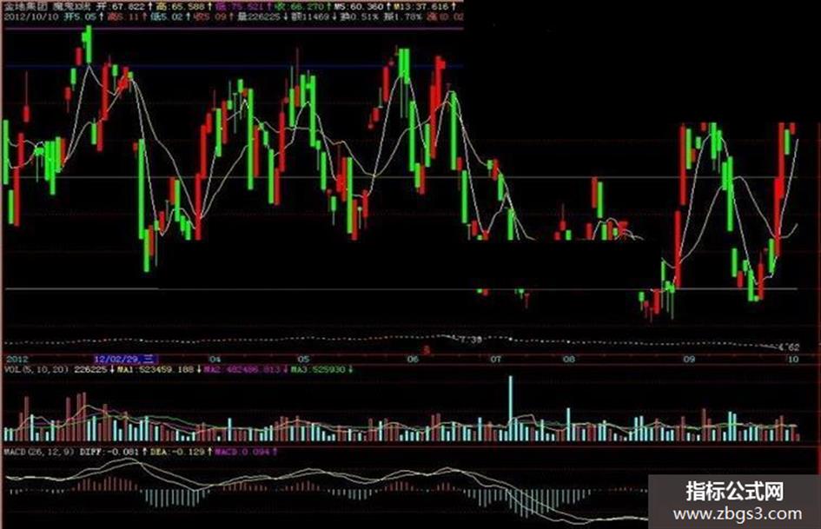Click the 07 month label on the time axis

495,360
